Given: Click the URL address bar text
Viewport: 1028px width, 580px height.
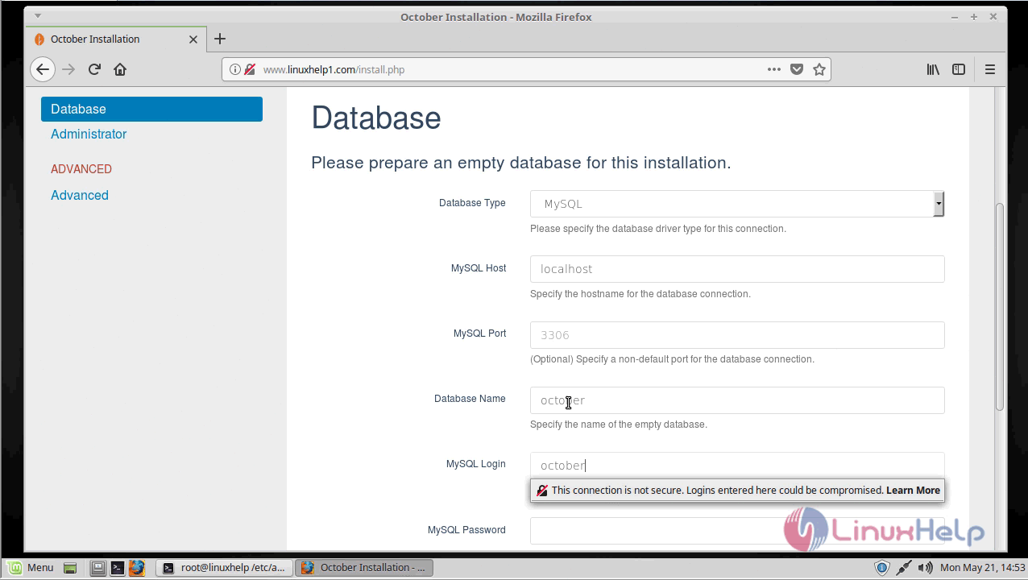Looking at the screenshot, I should point(334,69).
